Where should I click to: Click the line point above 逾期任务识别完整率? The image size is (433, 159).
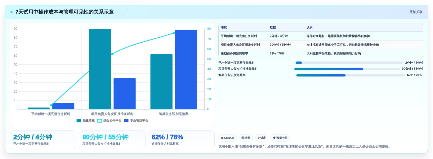pyautogui.click(x=174, y=33)
